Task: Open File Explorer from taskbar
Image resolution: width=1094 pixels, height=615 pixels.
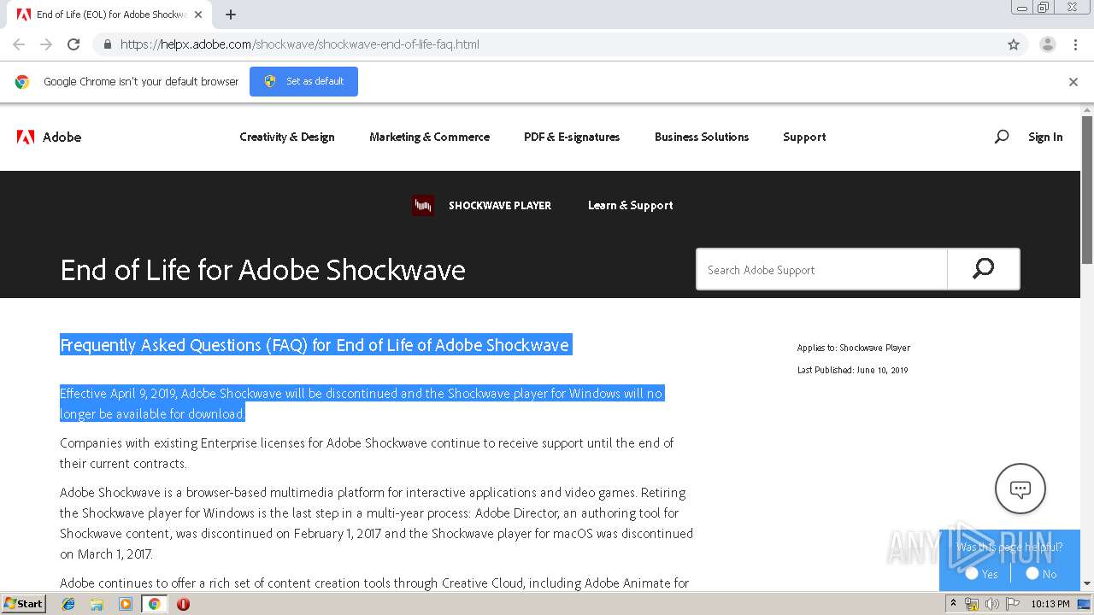Action: [97, 603]
